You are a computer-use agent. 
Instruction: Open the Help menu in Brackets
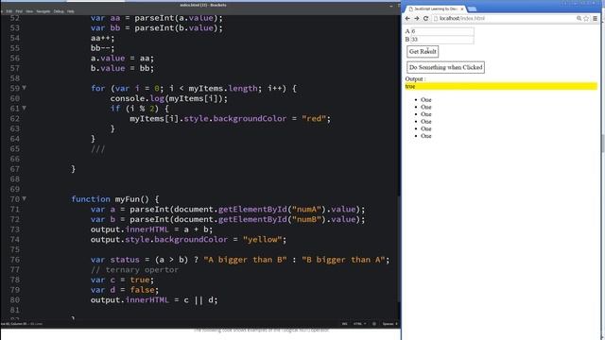(71, 11)
